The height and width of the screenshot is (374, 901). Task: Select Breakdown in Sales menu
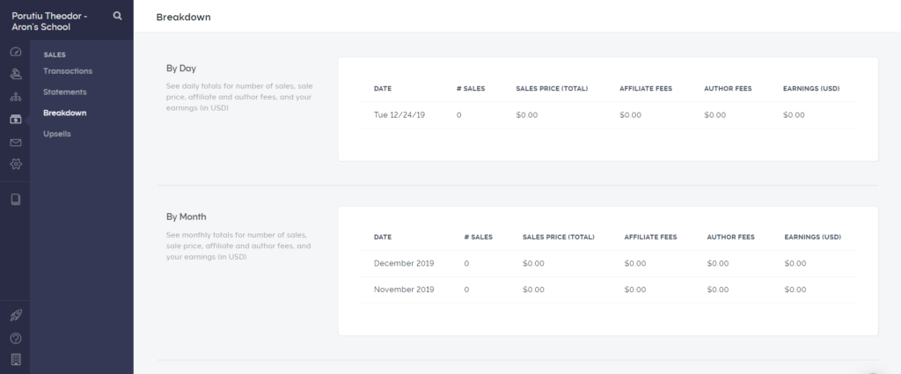point(65,114)
